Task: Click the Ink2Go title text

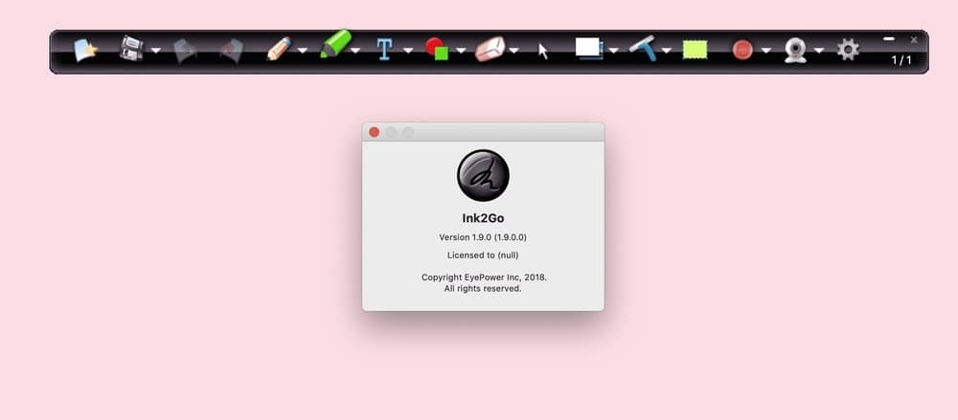Action: [483, 218]
